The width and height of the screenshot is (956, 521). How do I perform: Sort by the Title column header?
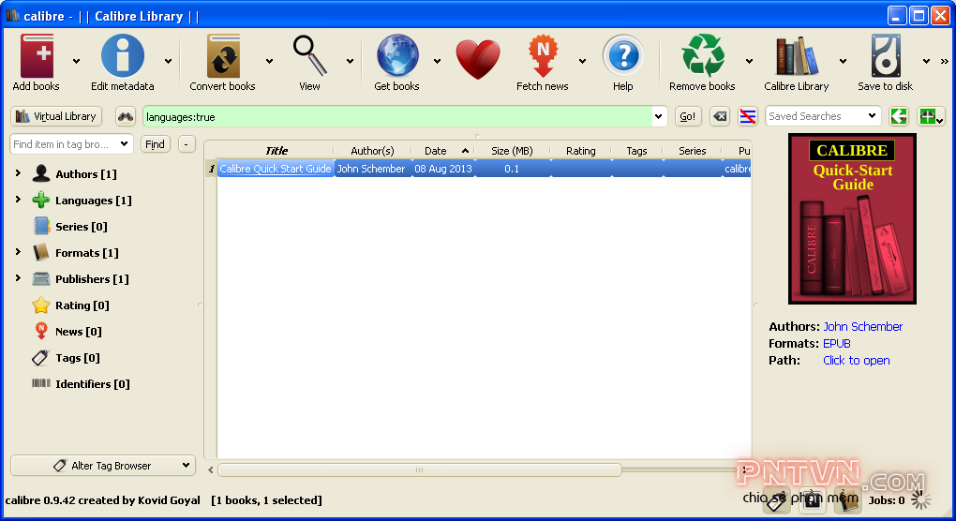tap(276, 151)
